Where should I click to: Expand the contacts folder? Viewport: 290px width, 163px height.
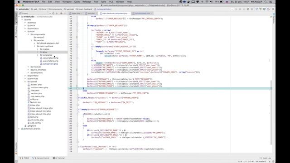tap(25, 29)
